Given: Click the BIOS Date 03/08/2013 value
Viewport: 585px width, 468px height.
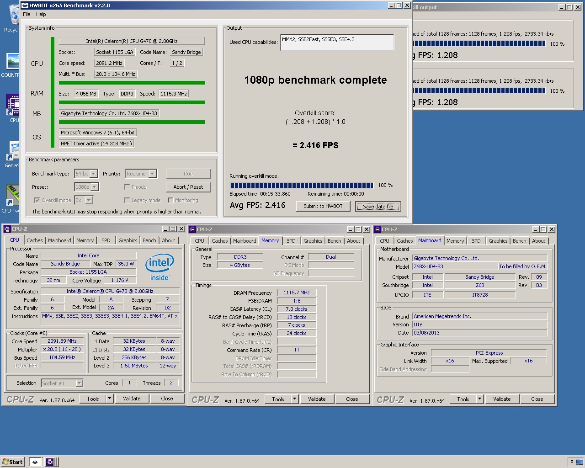Looking at the screenshot, I should coord(479,333).
